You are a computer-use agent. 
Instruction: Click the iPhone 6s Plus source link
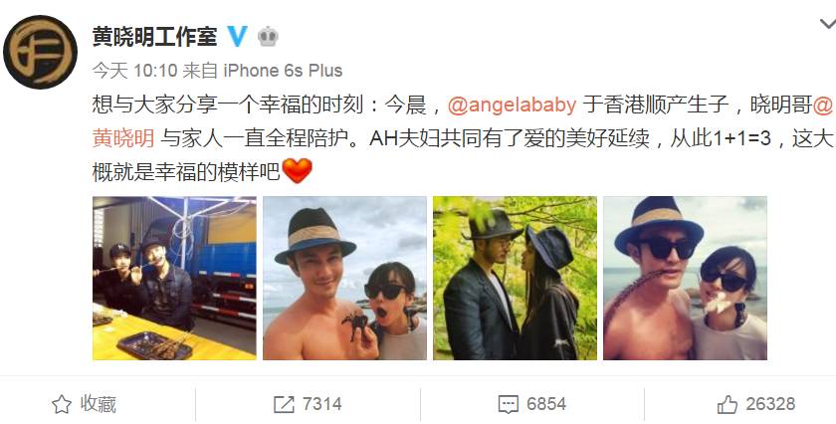pos(283,71)
